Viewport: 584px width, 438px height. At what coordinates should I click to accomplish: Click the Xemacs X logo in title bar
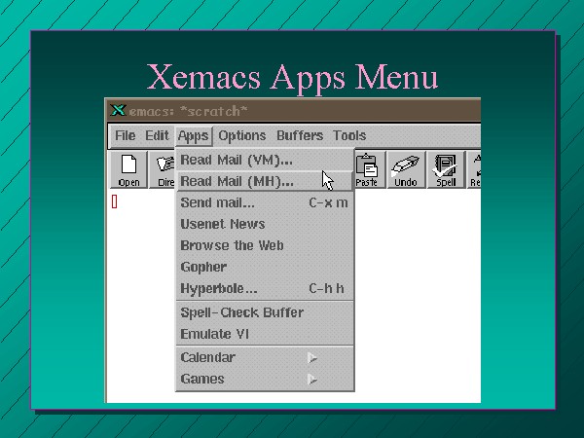pos(118,110)
